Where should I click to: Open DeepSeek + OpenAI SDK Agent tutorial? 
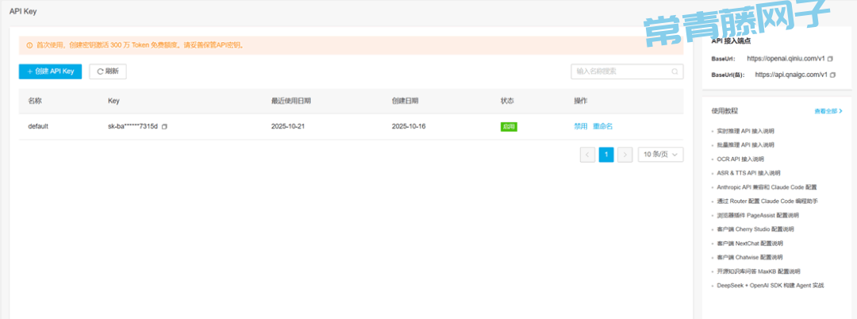[770, 285]
